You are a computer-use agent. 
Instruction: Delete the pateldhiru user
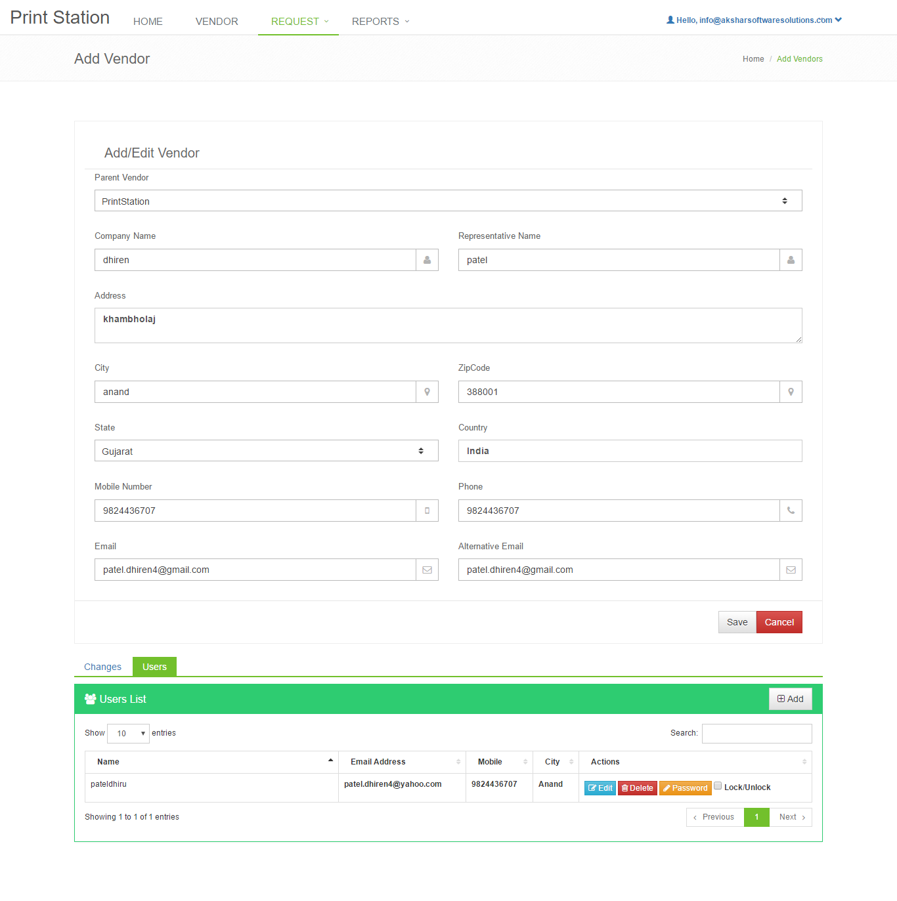(x=637, y=788)
